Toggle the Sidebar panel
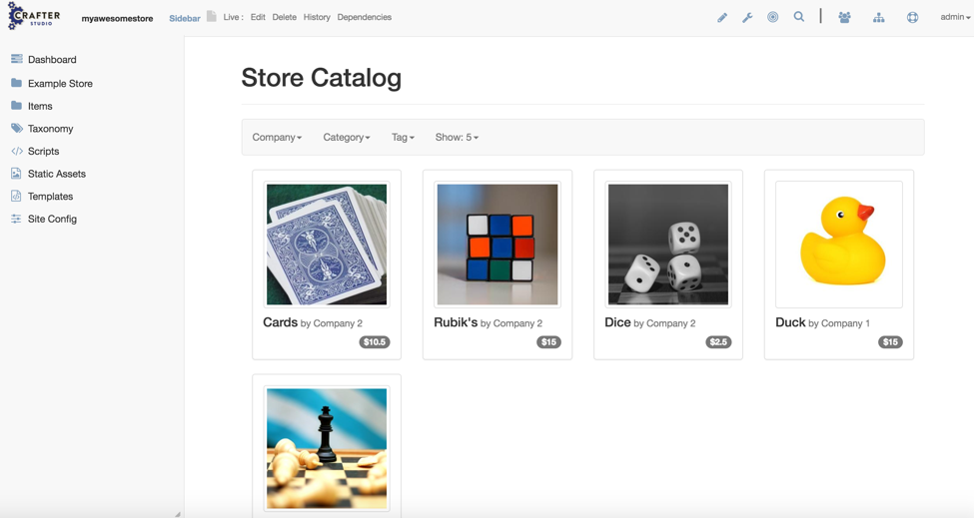Image resolution: width=974 pixels, height=518 pixels. tap(184, 18)
